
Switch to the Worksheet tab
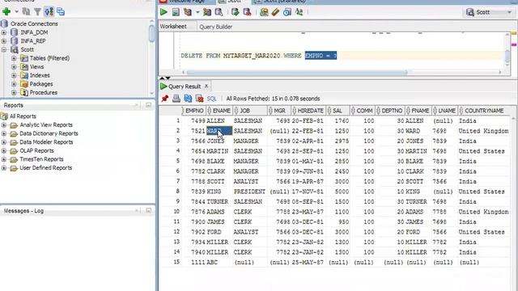[x=173, y=27]
